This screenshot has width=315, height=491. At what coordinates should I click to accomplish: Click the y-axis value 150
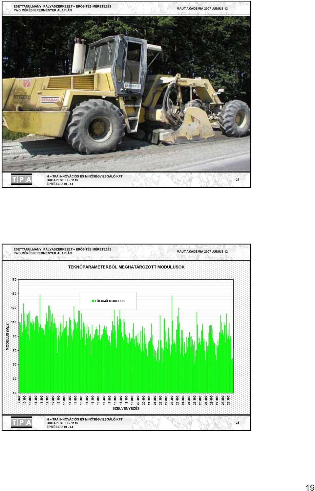coord(13,294)
